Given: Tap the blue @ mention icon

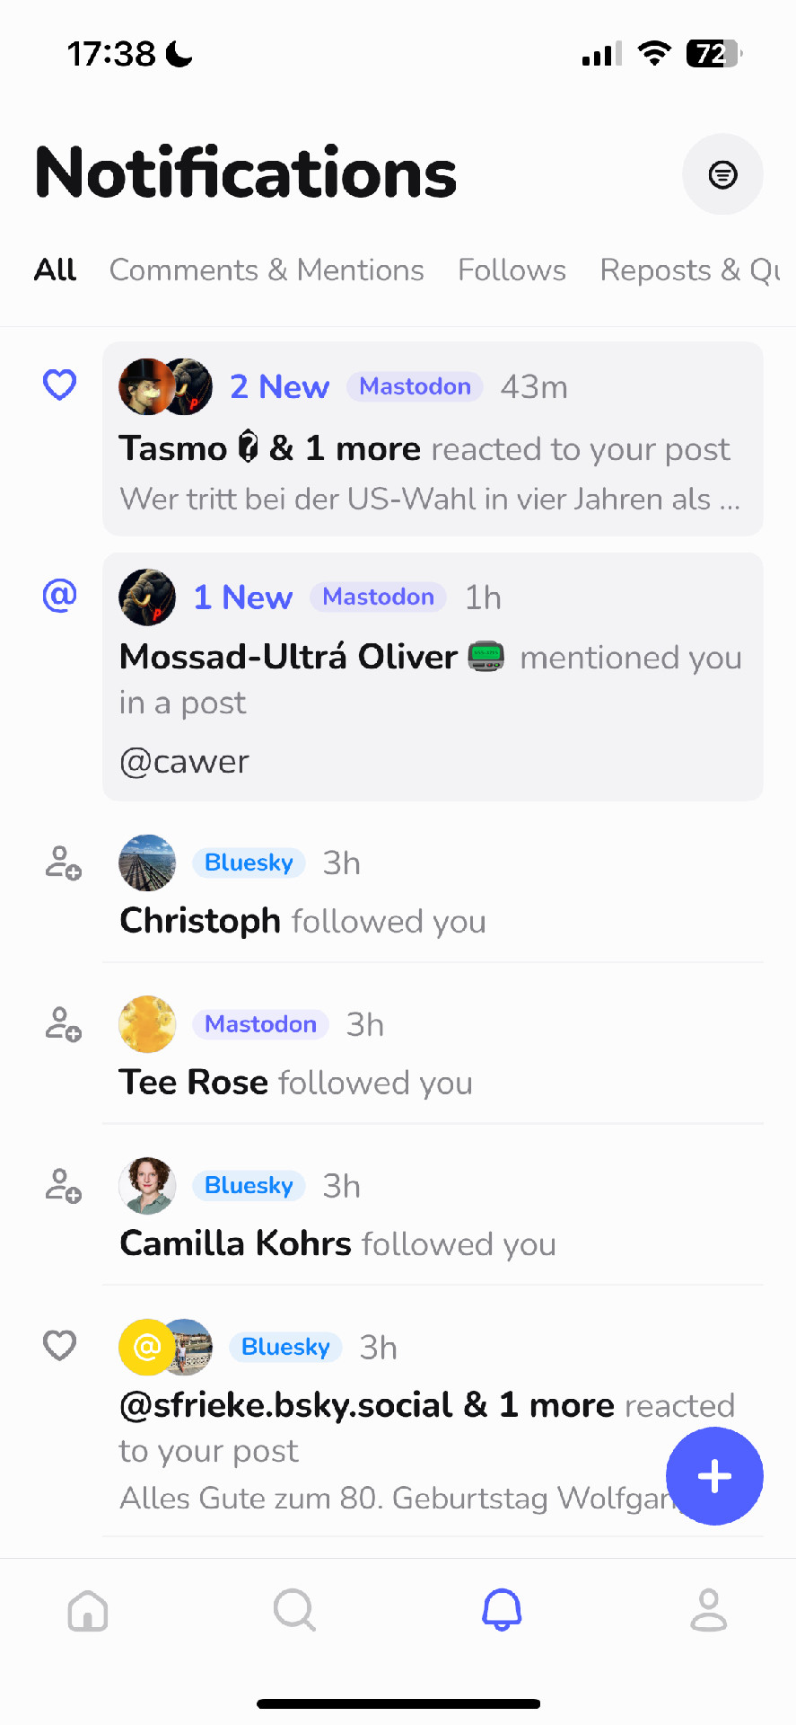Looking at the screenshot, I should click(60, 595).
